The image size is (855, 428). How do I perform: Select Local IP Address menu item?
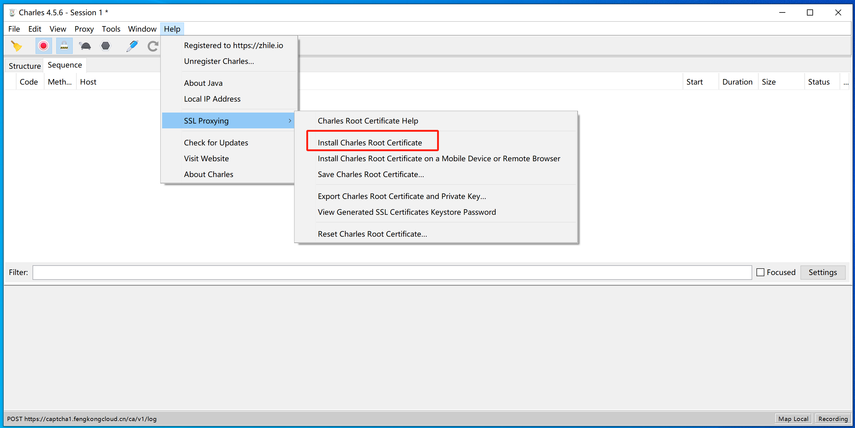coord(212,99)
